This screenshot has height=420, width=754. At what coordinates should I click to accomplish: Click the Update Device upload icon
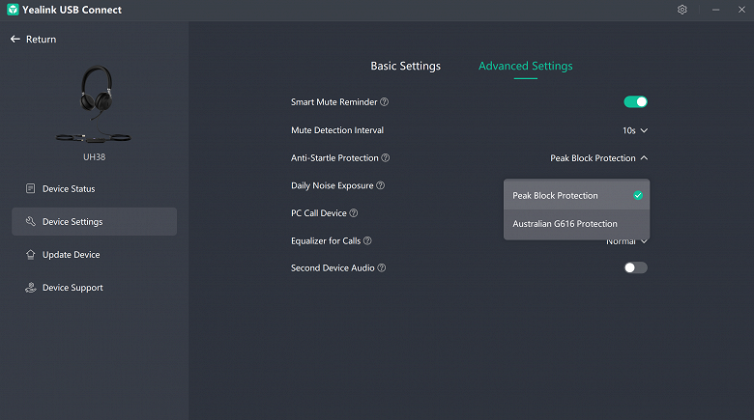(30, 255)
